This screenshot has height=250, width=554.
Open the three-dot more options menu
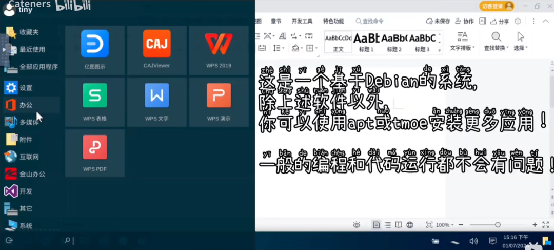click(x=533, y=21)
